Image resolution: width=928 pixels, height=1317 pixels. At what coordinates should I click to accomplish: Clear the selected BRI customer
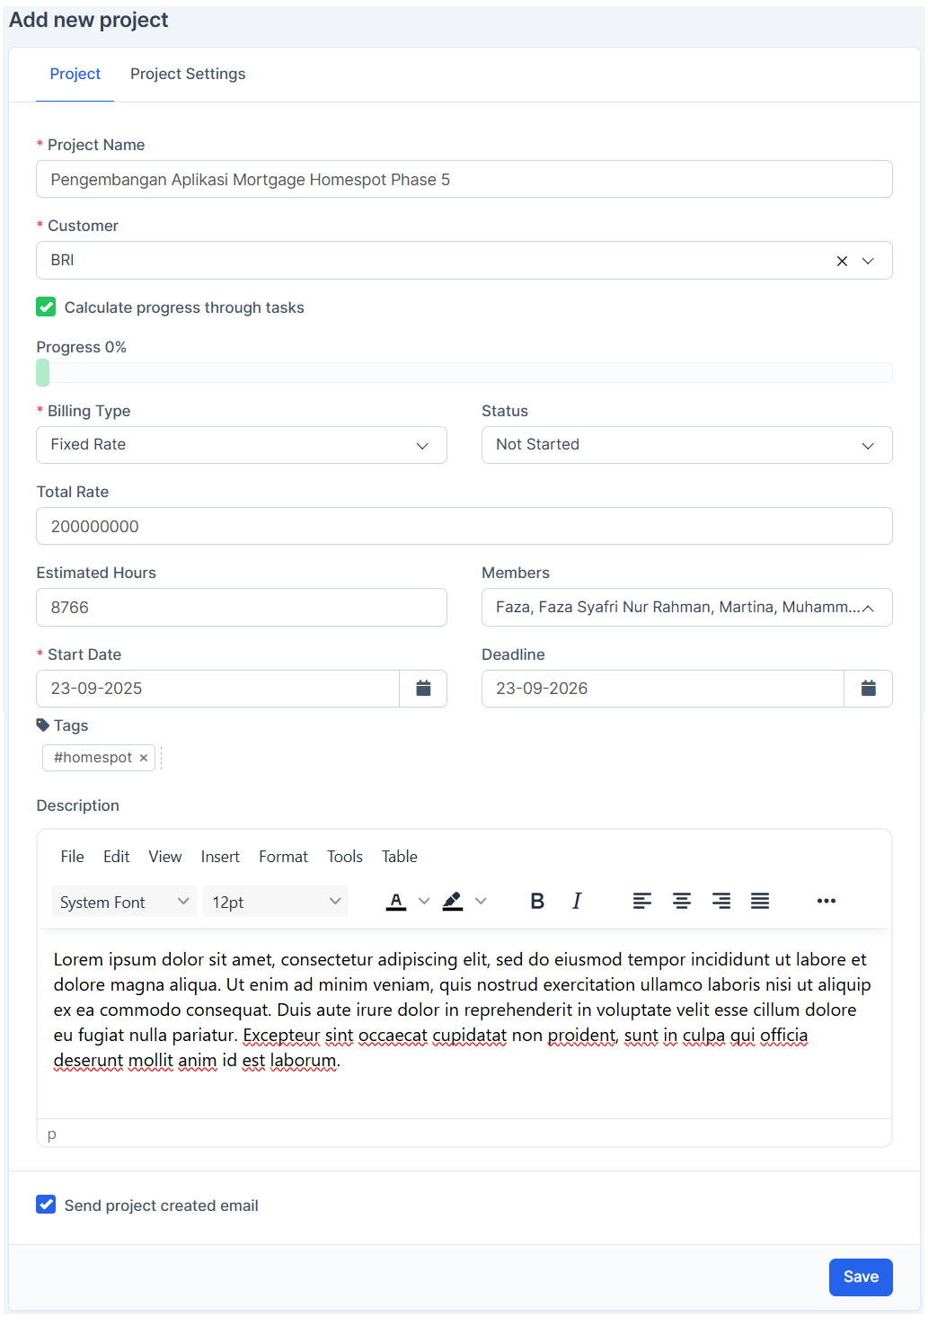(842, 261)
